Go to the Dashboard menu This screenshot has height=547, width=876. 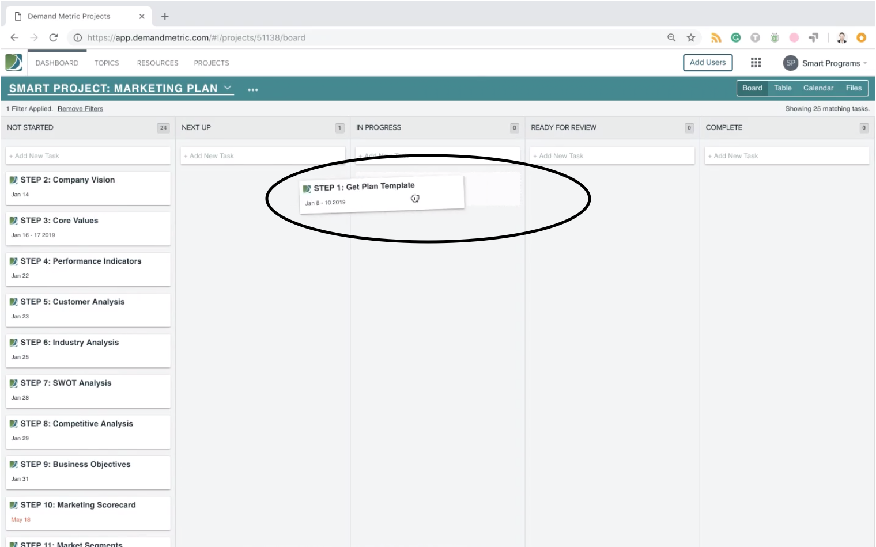pos(57,63)
